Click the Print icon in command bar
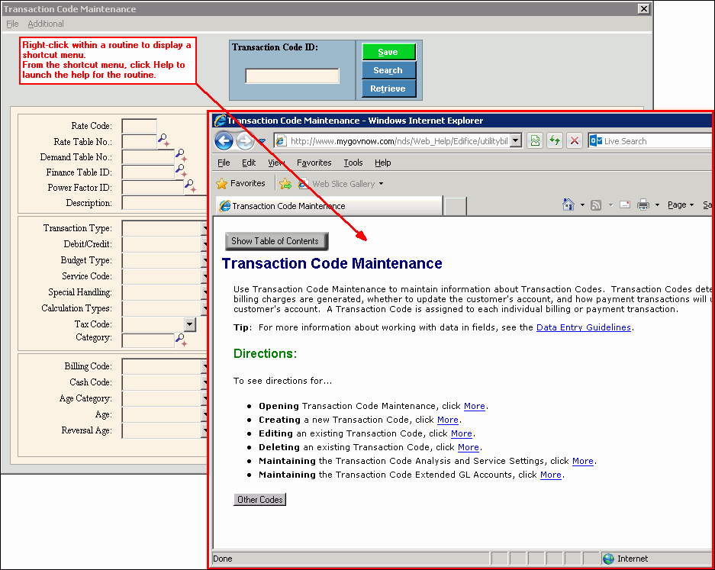Image resolution: width=715 pixels, height=570 pixels. click(643, 204)
